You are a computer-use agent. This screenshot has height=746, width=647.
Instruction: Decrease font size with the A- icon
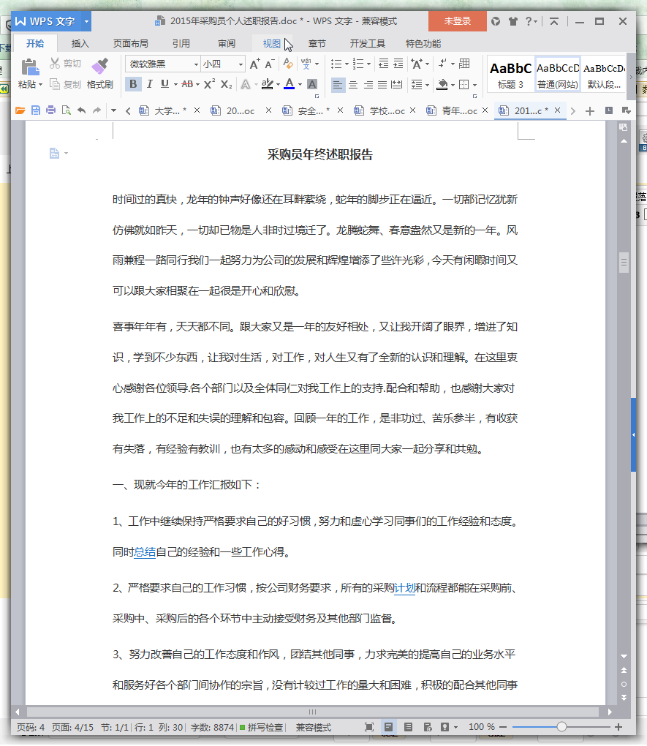tap(270, 64)
